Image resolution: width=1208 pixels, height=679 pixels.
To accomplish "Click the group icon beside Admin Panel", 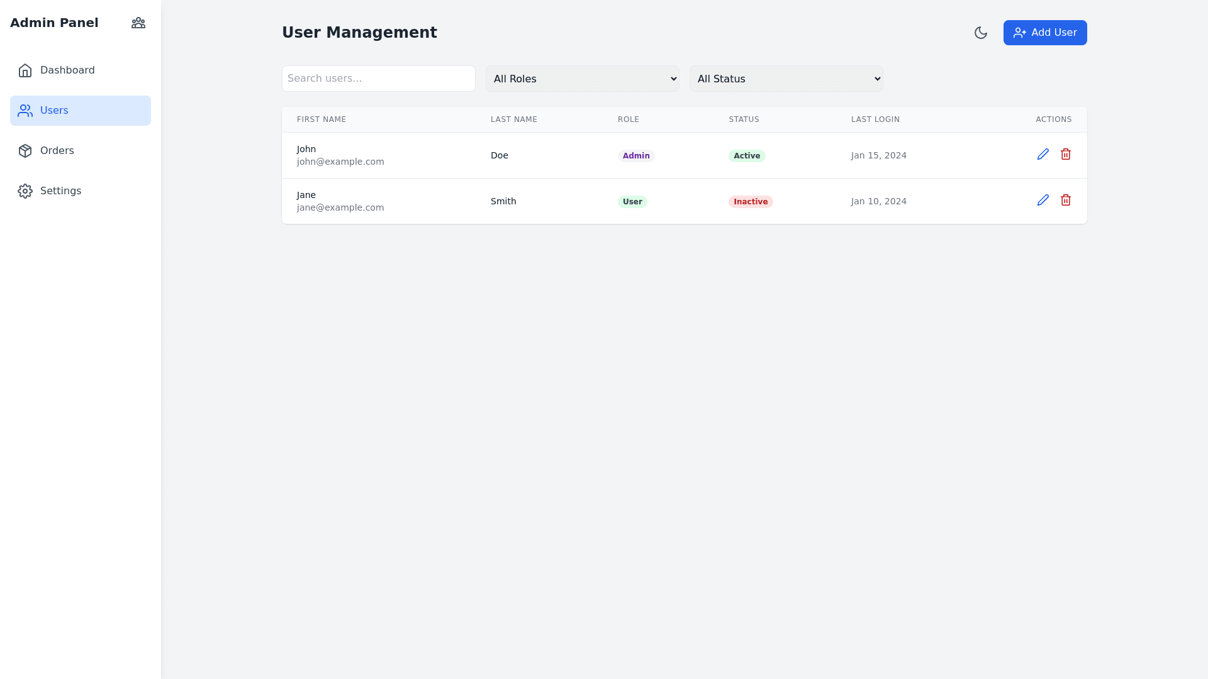I will 138,23.
